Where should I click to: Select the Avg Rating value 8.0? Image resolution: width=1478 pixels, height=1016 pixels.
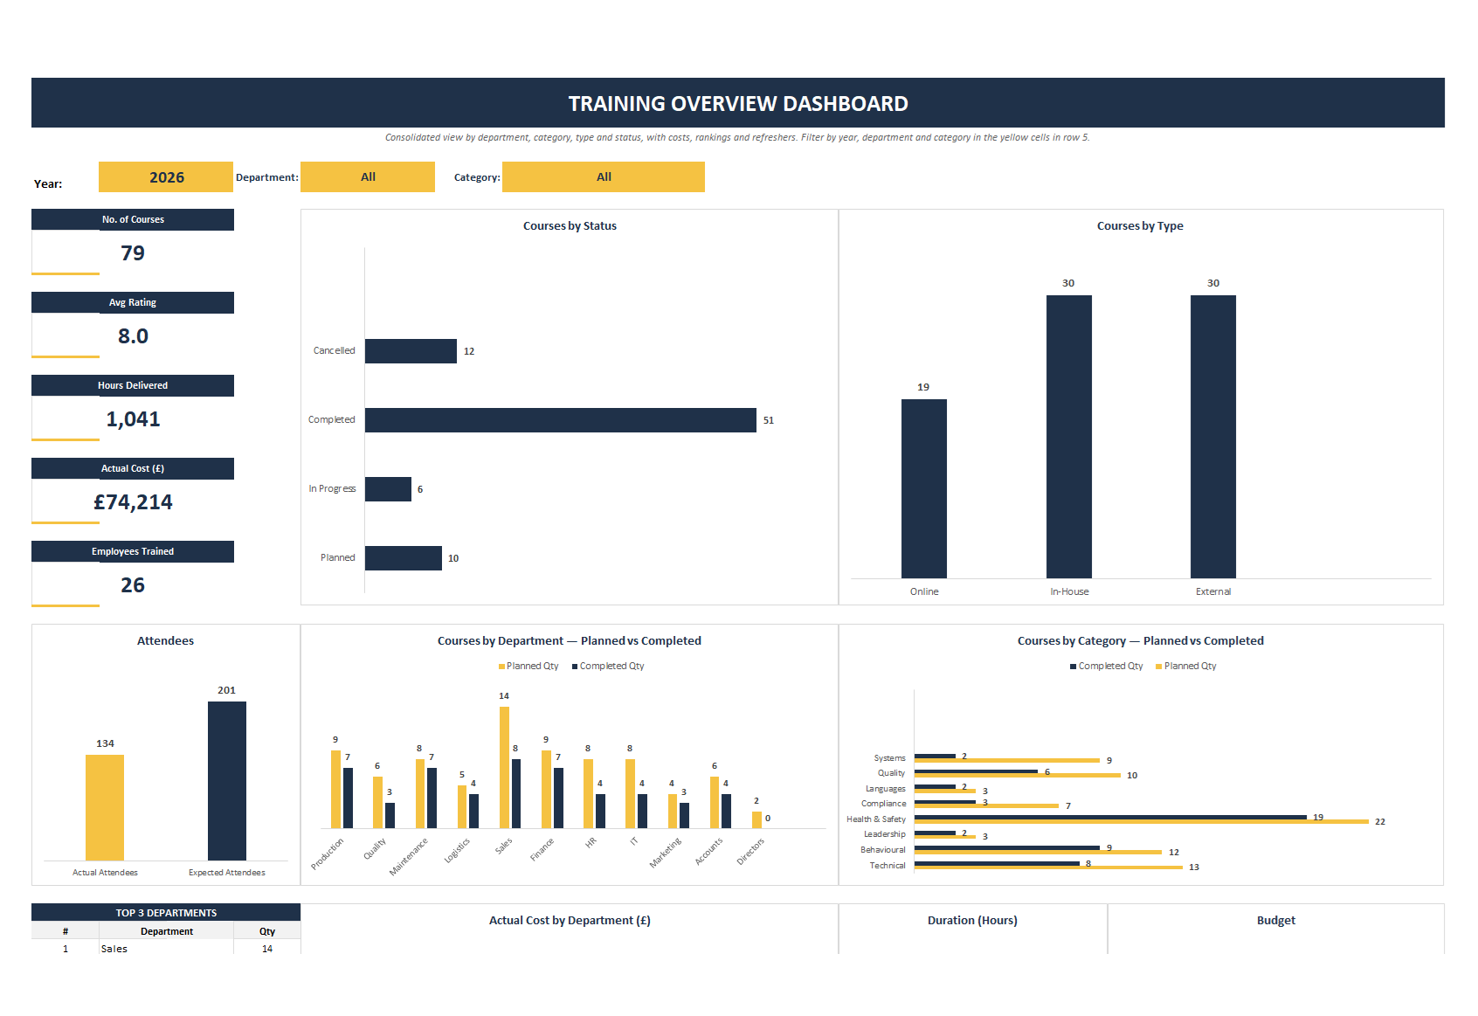[x=133, y=335]
